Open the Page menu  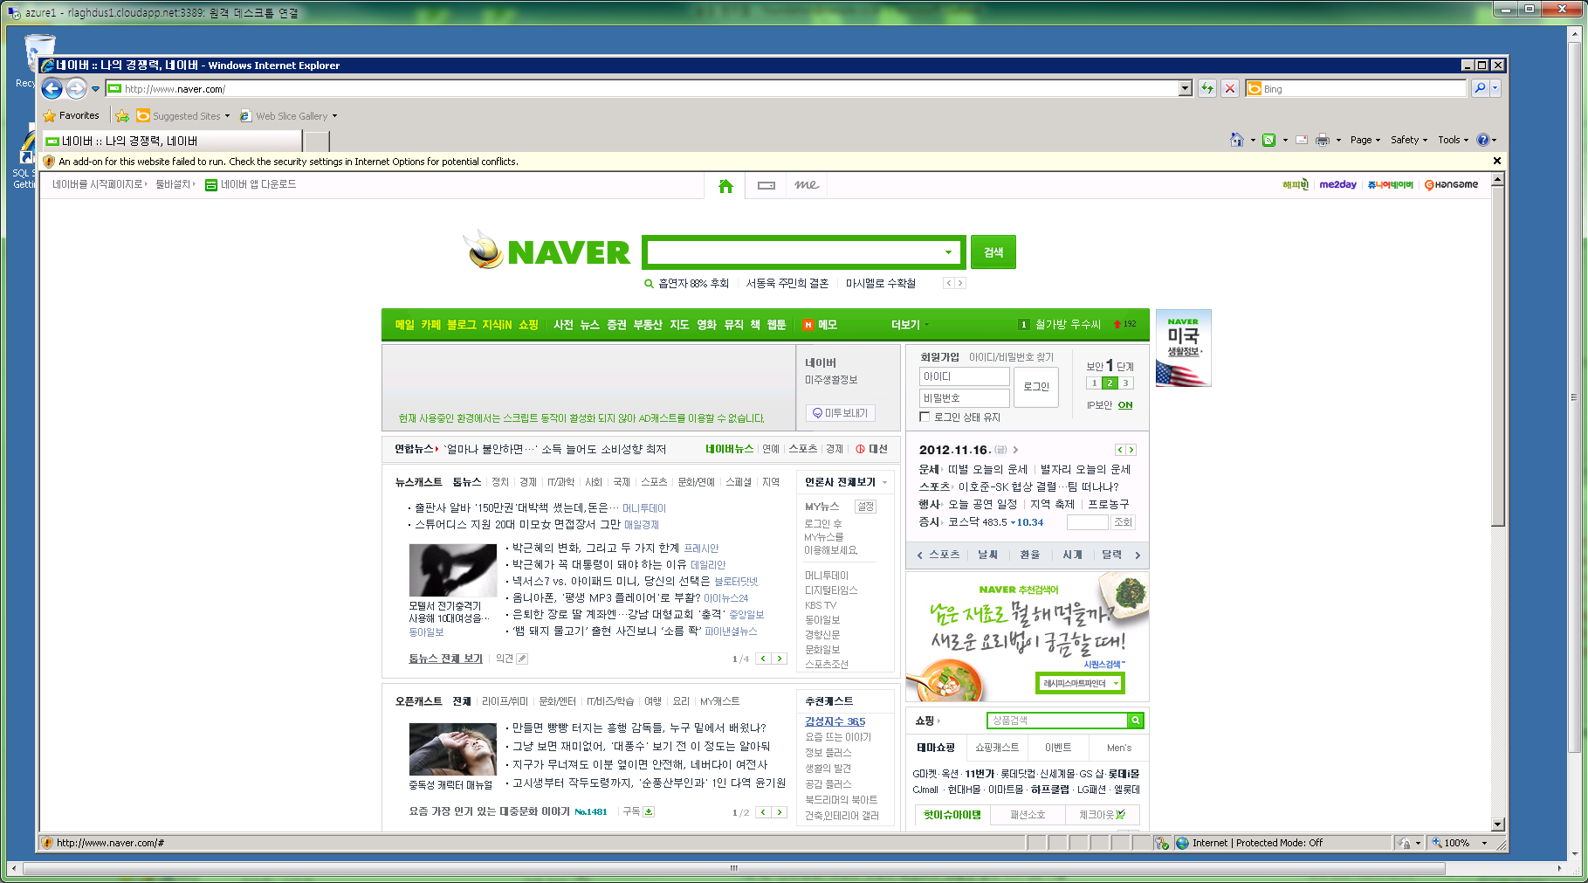(x=1365, y=140)
